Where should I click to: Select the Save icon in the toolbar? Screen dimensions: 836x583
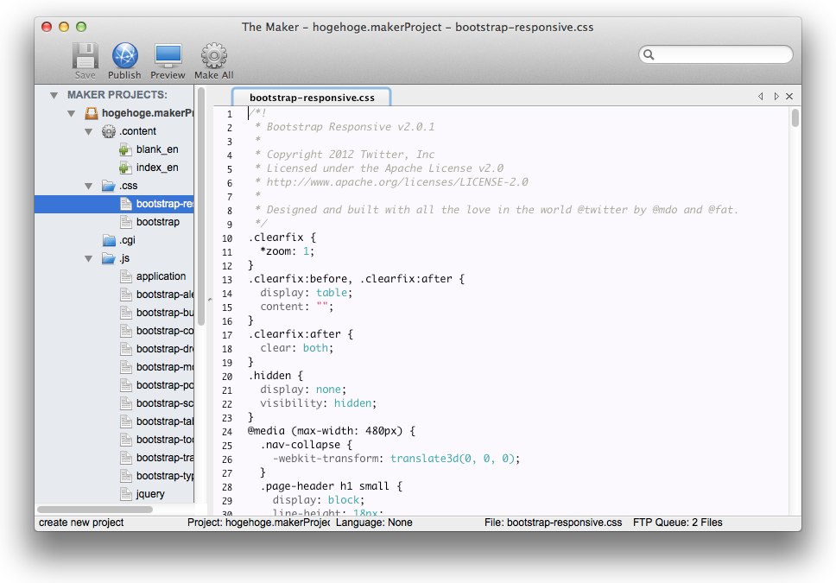84,55
